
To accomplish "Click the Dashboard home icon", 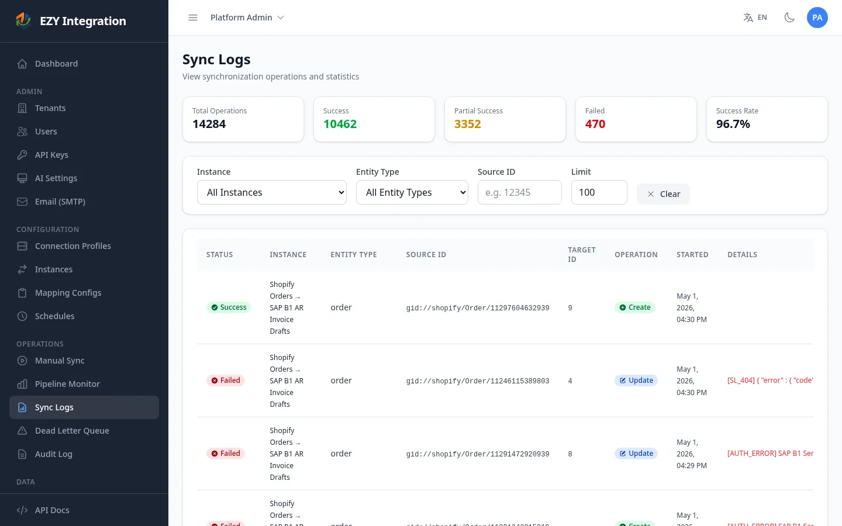I will (x=22, y=64).
